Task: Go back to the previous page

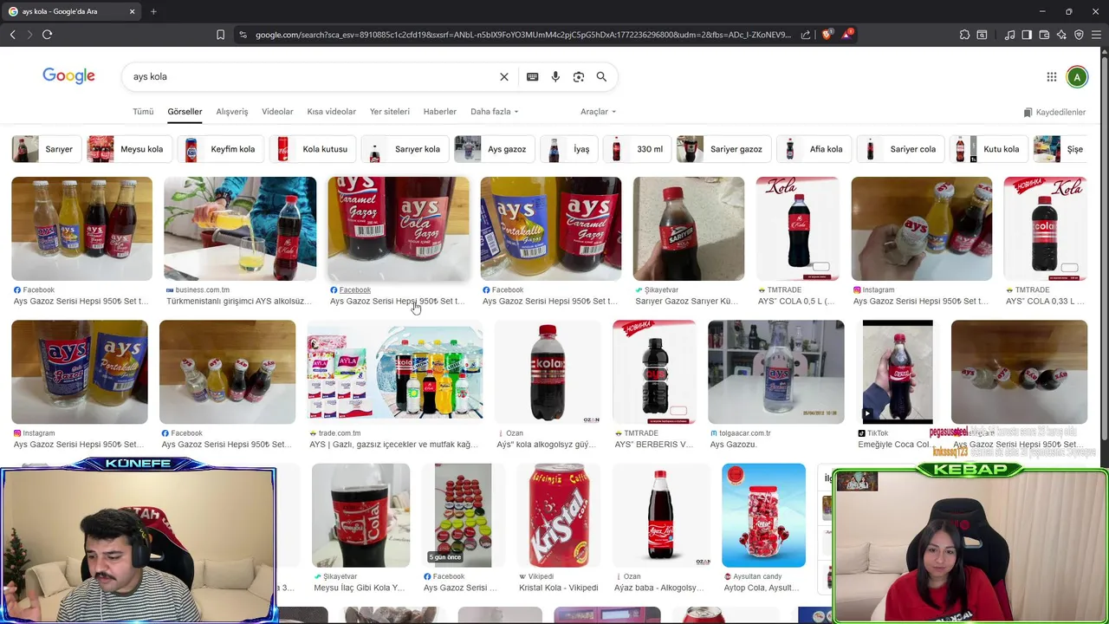Action: 12,35
